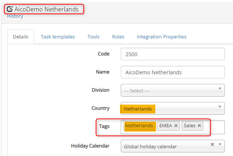
Task: Click the Code field containing 2500
Action: pyautogui.click(x=172, y=54)
